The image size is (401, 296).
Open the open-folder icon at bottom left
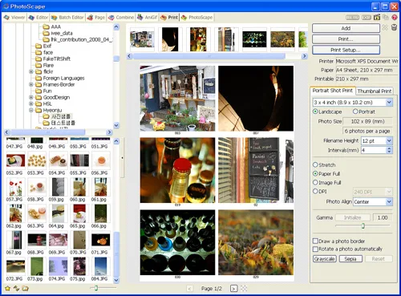tap(26, 289)
